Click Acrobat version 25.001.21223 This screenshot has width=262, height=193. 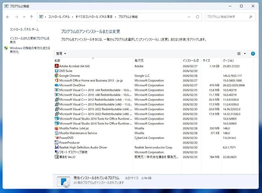point(231,66)
